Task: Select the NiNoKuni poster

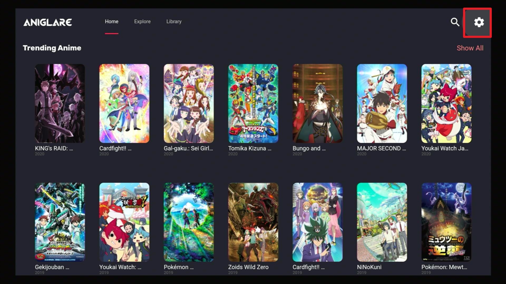Action: 382,222
